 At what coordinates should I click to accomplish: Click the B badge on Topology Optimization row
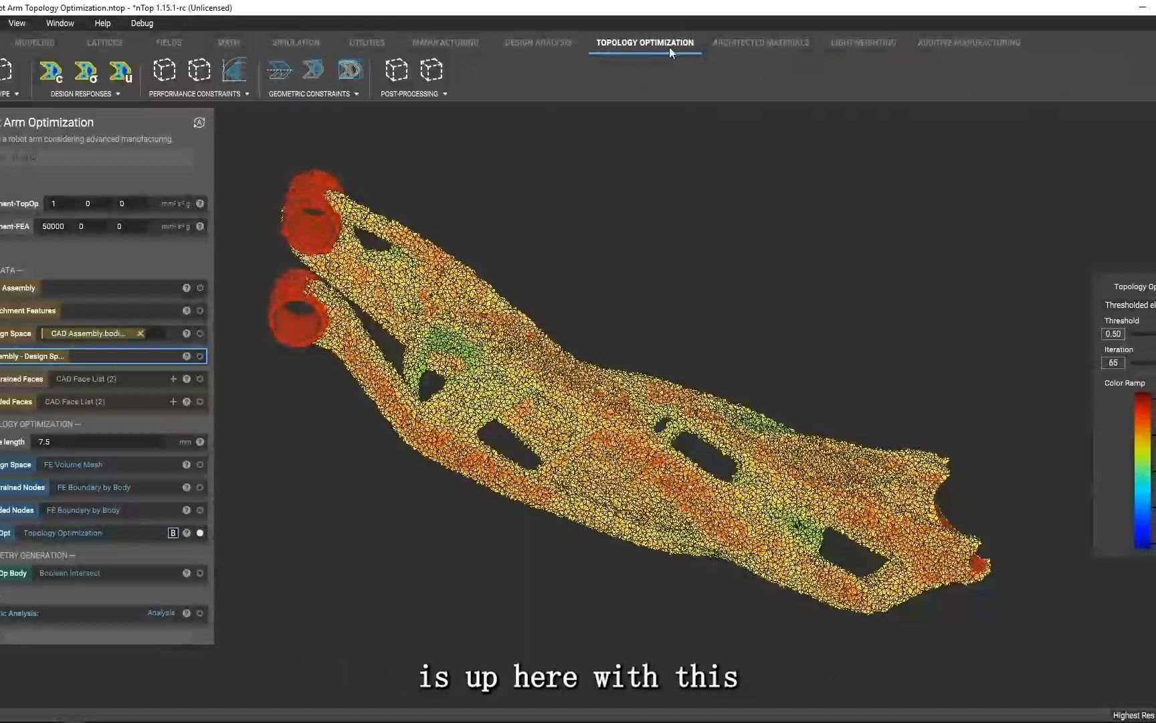(173, 533)
